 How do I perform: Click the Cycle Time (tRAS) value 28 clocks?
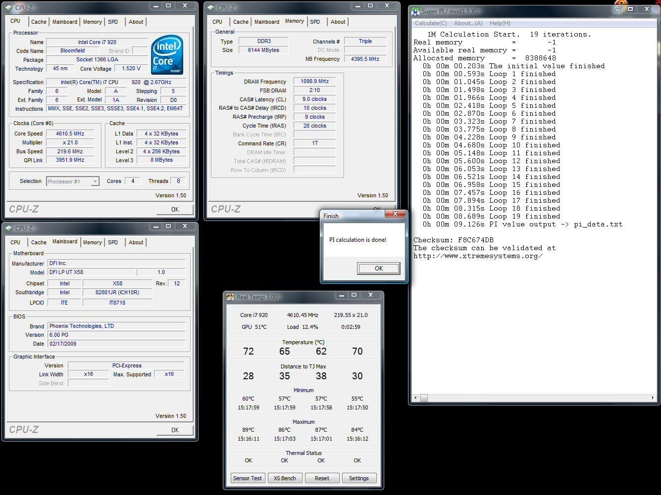coord(314,126)
